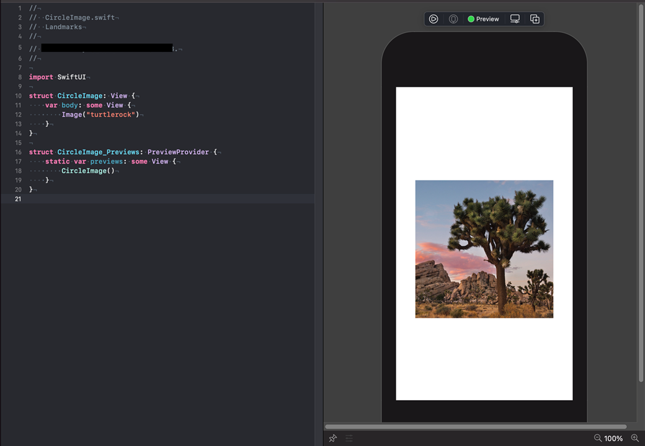Click the "turtlerock" string literal

point(110,115)
